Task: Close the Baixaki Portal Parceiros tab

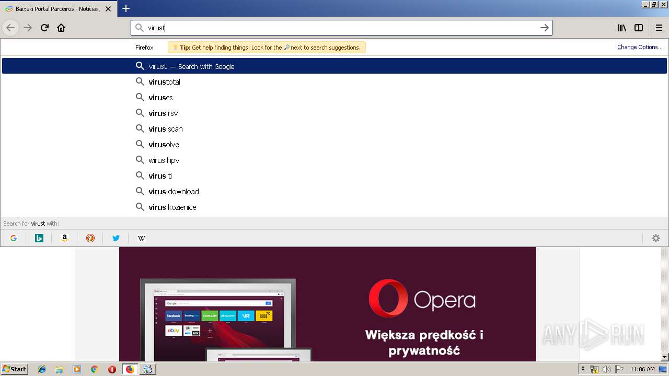Action: (108, 9)
